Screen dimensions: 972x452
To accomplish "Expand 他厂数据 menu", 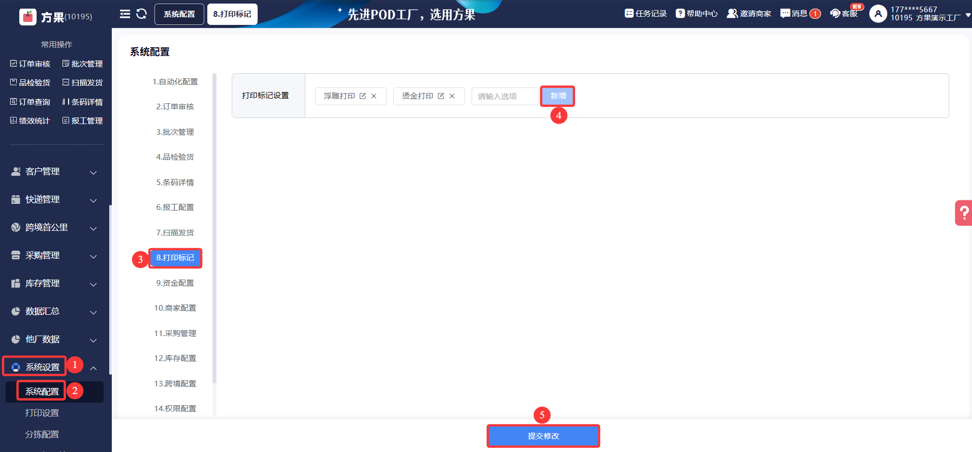I will tap(54, 340).
